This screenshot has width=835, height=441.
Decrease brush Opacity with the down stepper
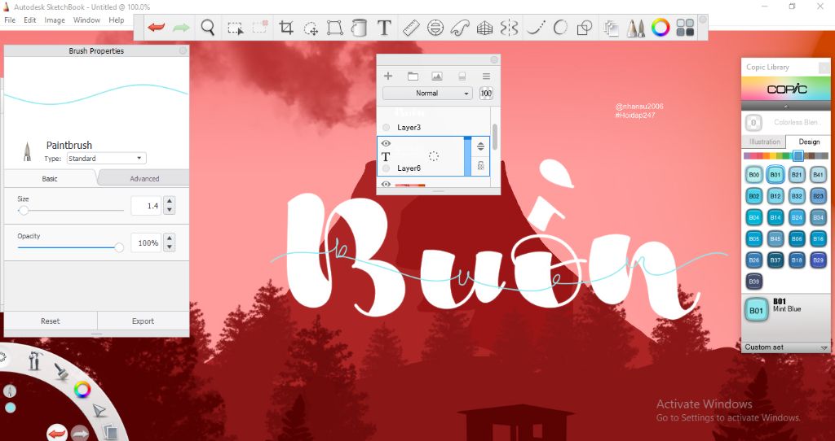click(x=170, y=247)
